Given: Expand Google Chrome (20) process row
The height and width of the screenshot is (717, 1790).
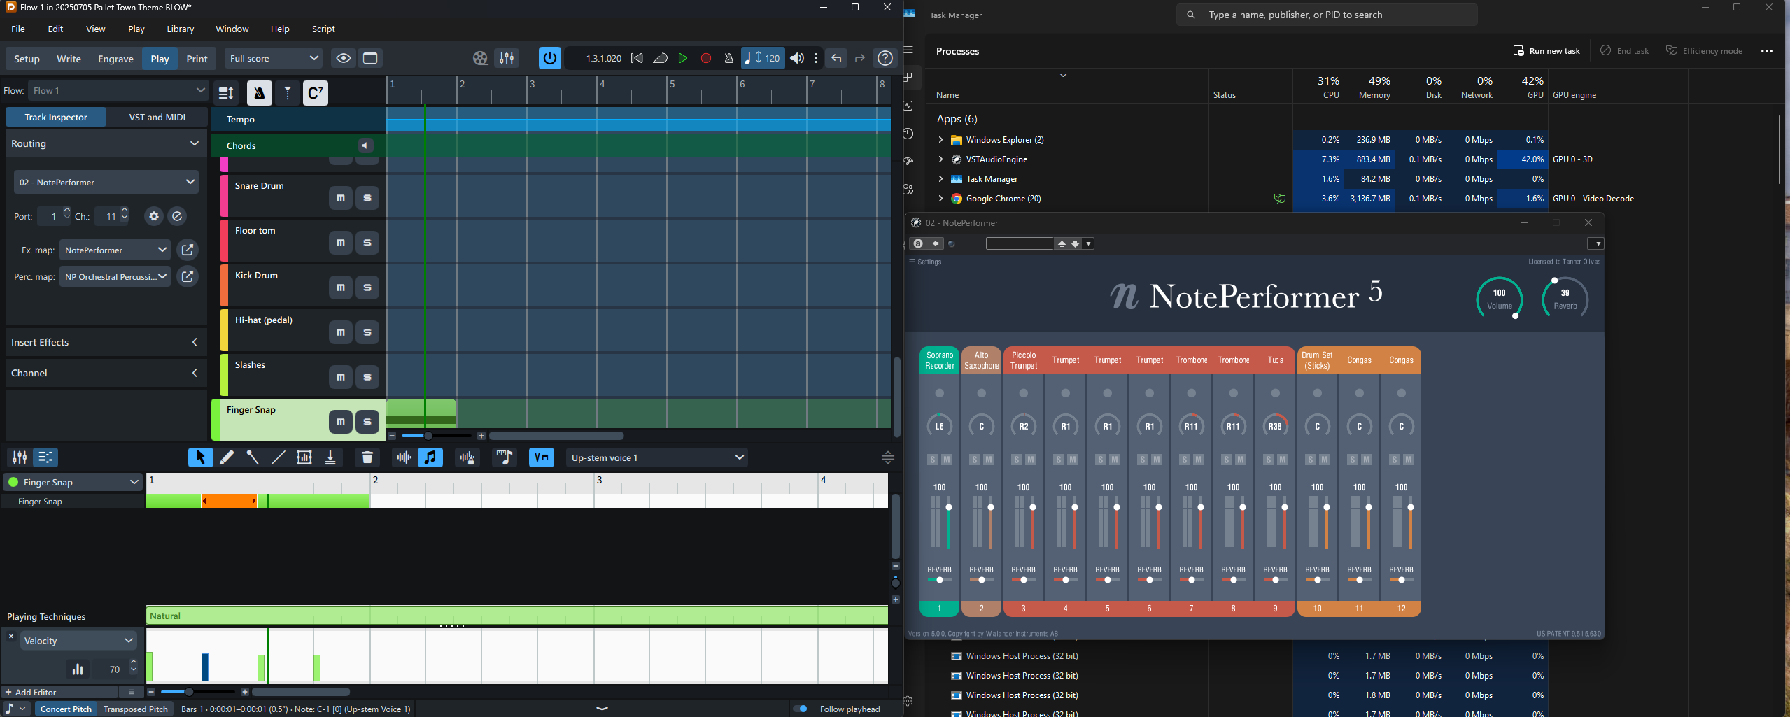Looking at the screenshot, I should [x=940, y=199].
